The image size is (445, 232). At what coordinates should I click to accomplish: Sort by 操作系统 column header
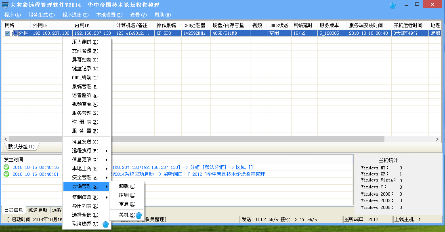tap(168, 25)
